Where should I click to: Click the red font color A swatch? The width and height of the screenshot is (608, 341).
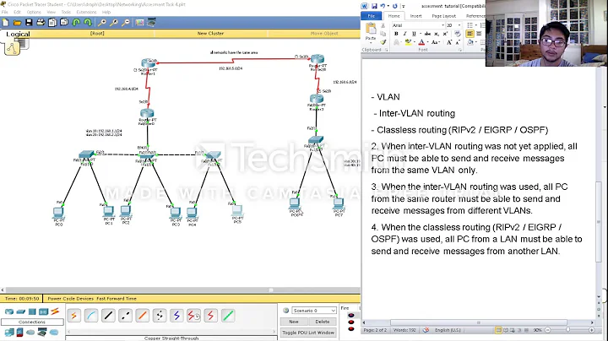421,42
